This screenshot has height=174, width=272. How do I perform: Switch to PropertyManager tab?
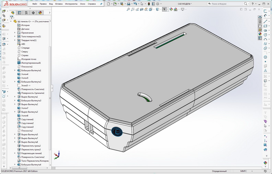point(20,13)
